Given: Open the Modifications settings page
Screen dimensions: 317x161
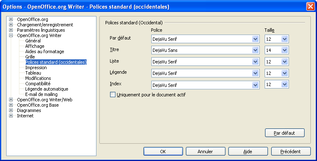Looking at the screenshot, I should click(38, 78).
